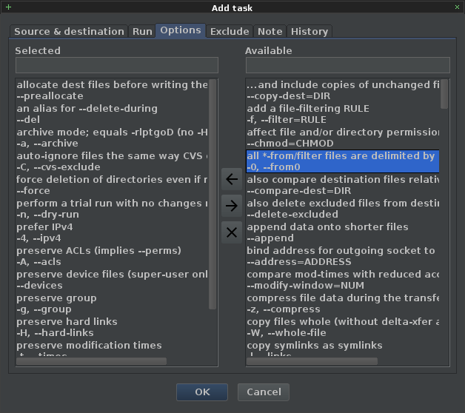Select '--devices' option
Image resolution: width=465 pixels, height=413 pixels.
click(x=112, y=281)
